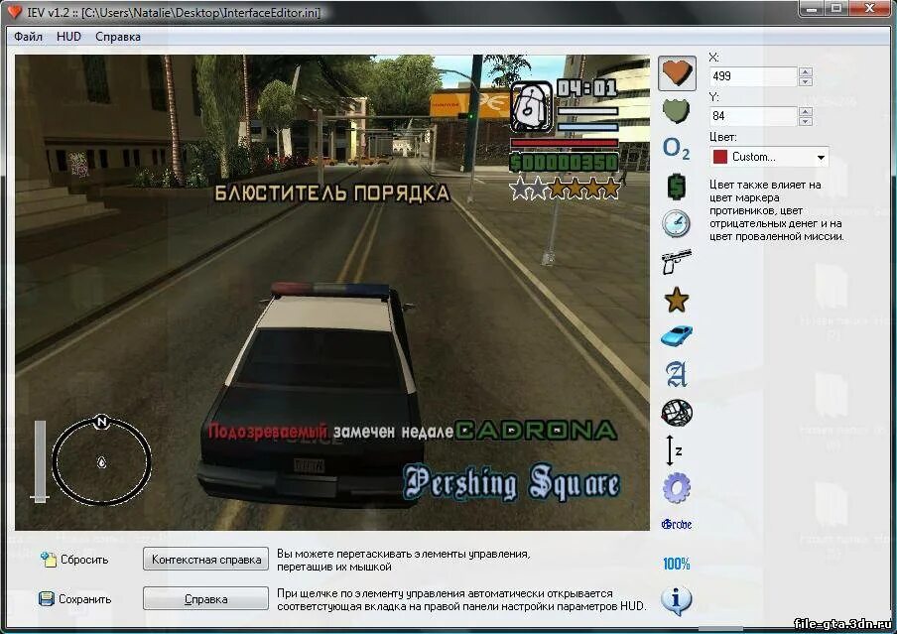Select the pistol weapon icon
The width and height of the screenshot is (897, 634).
676,262
